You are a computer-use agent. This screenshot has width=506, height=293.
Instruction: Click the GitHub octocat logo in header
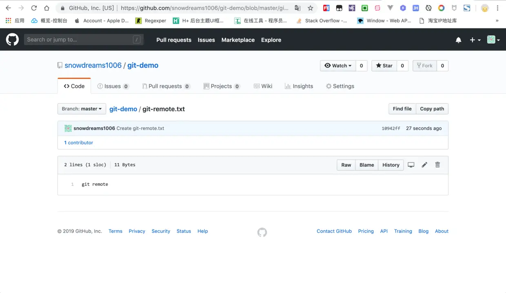[12, 40]
